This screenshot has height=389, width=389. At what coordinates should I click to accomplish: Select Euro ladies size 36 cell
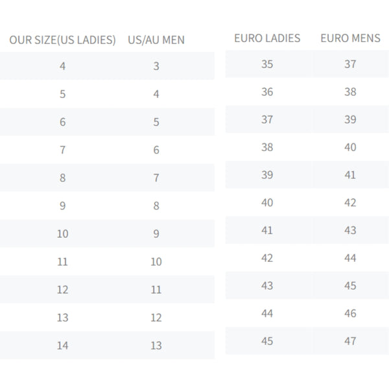point(267,92)
